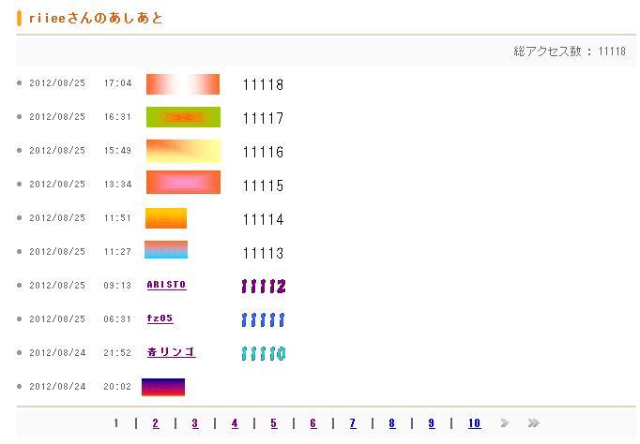Click blurred visitor thumbnail at 17:04
The image size is (640, 444).
tap(183, 84)
